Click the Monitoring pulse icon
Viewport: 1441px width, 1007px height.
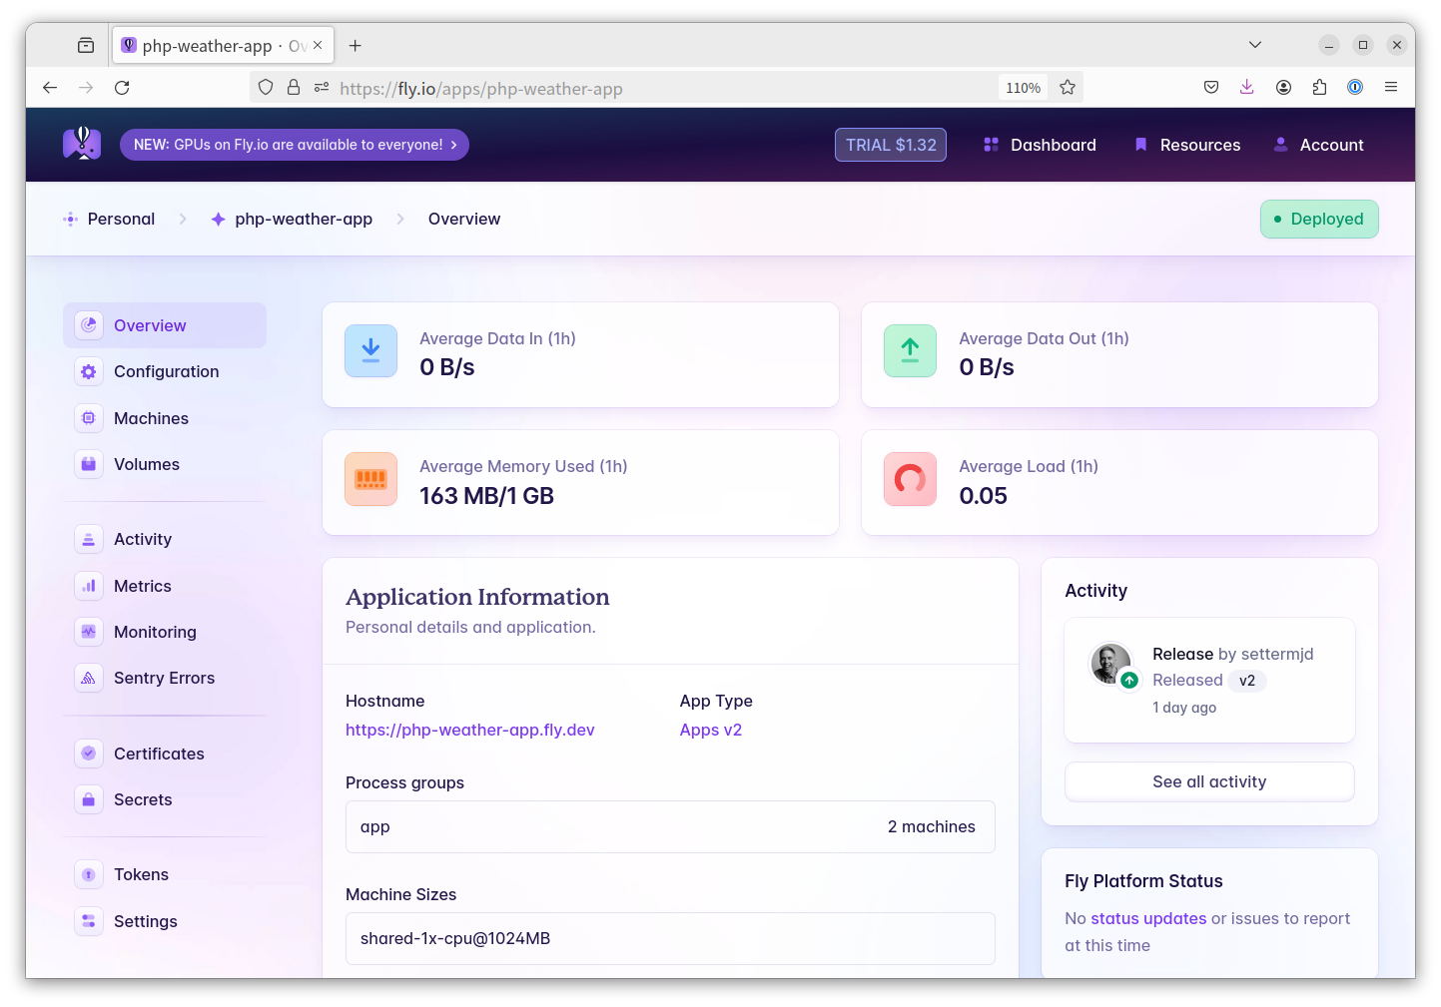(89, 632)
